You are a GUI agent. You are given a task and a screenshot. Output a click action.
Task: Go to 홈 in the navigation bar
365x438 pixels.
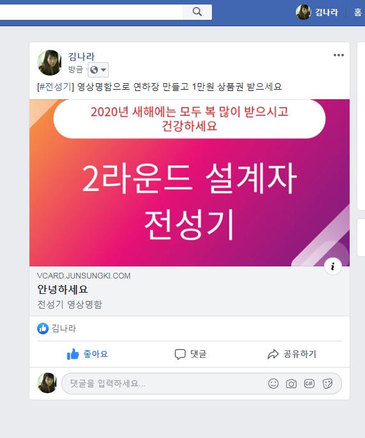click(358, 12)
